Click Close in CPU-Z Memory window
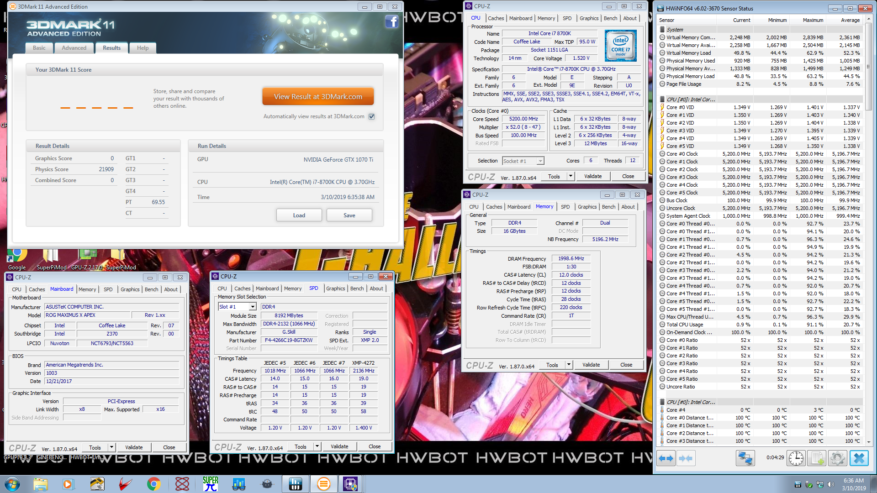This screenshot has height=493, width=877. pyautogui.click(x=626, y=365)
